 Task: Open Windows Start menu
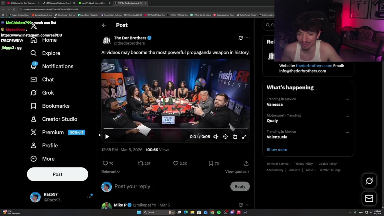[x=139, y=212]
